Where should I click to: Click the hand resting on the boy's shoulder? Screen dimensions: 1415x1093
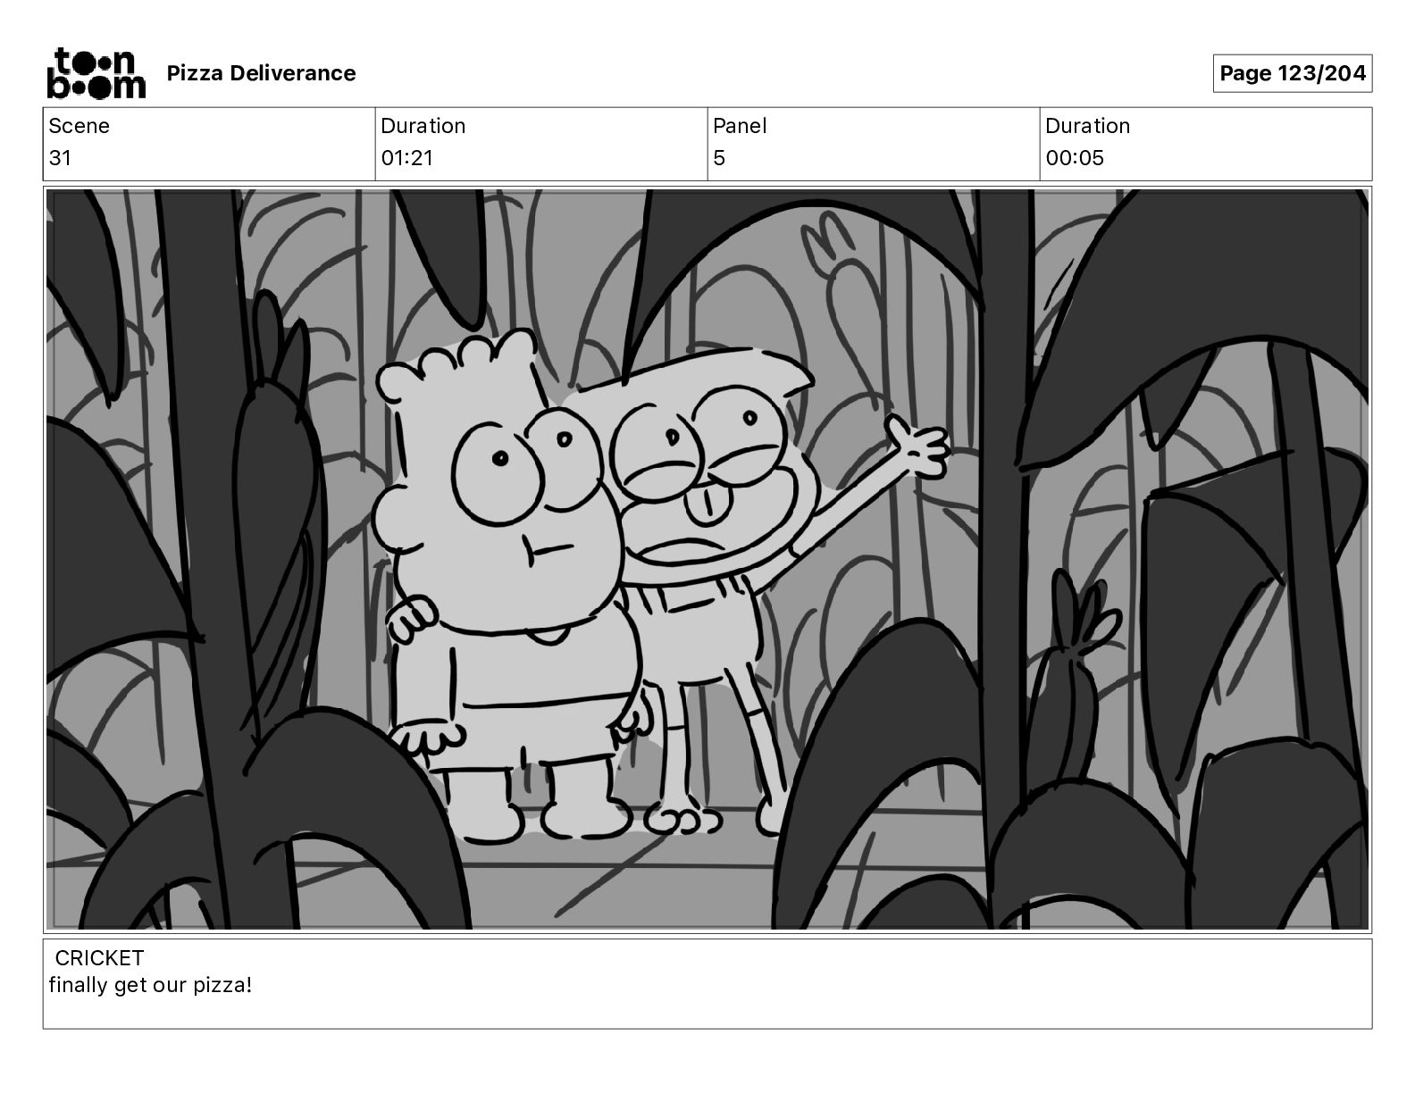point(413,618)
